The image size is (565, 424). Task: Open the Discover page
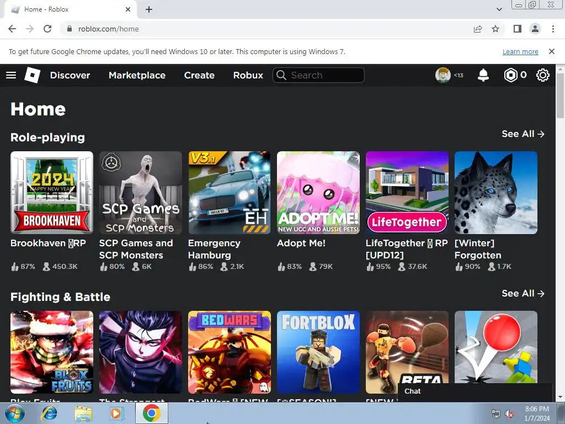(70, 75)
